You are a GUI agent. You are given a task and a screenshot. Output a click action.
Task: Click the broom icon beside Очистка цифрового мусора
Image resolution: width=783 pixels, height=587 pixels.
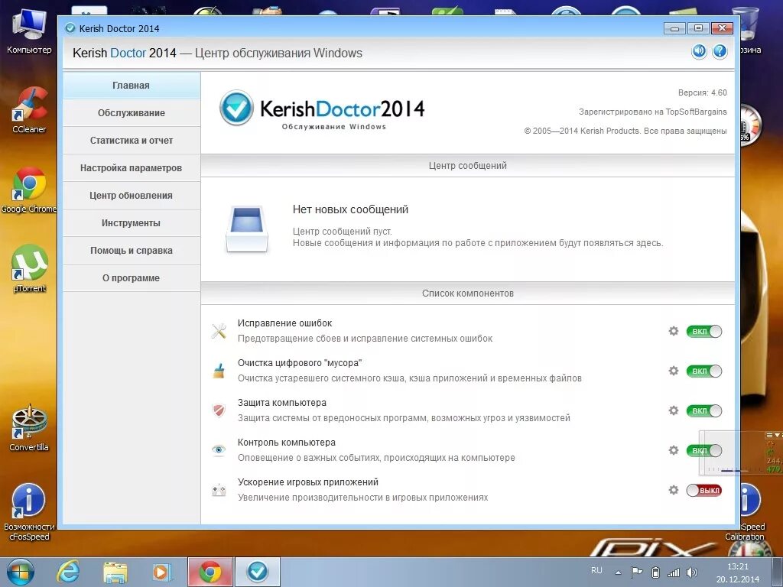(219, 371)
